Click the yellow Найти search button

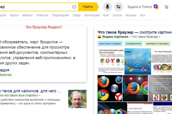[88, 7]
